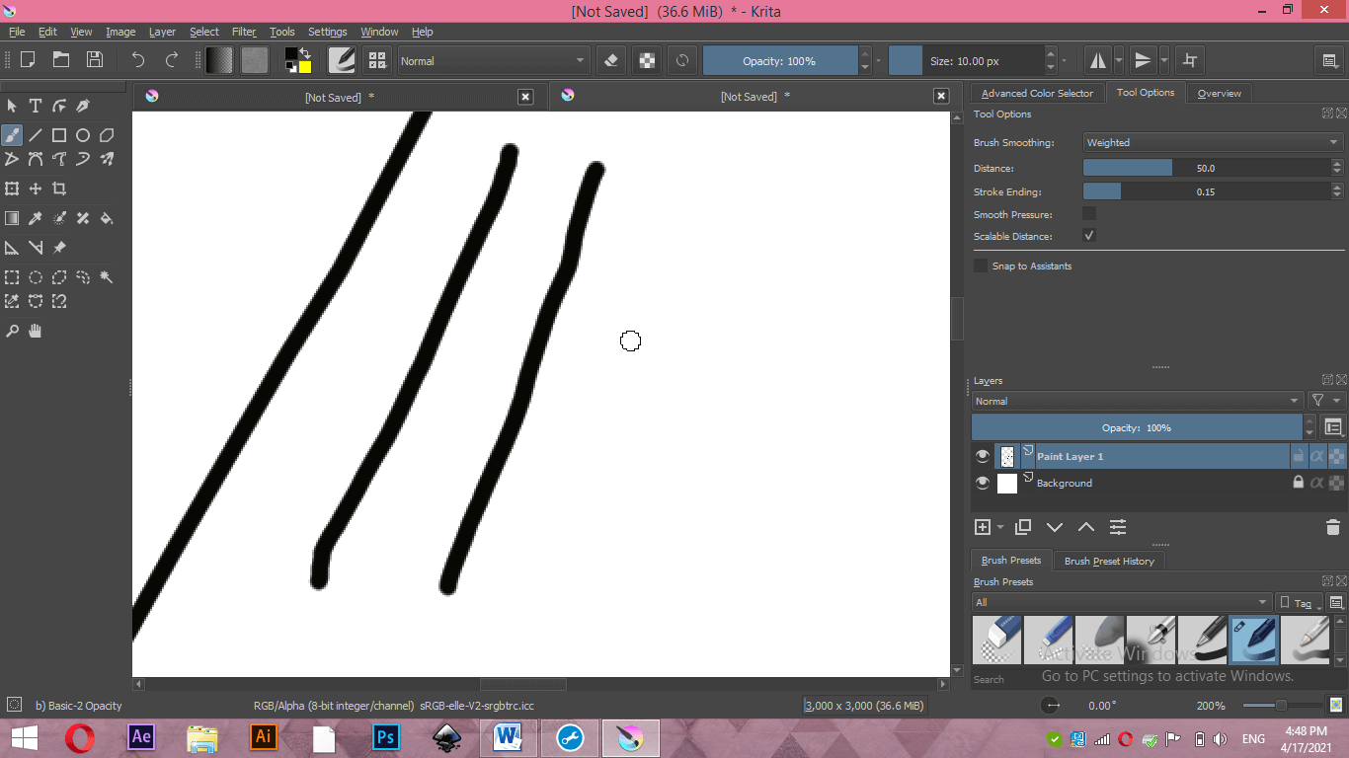
Task: Select the Text tool
Action: point(36,106)
